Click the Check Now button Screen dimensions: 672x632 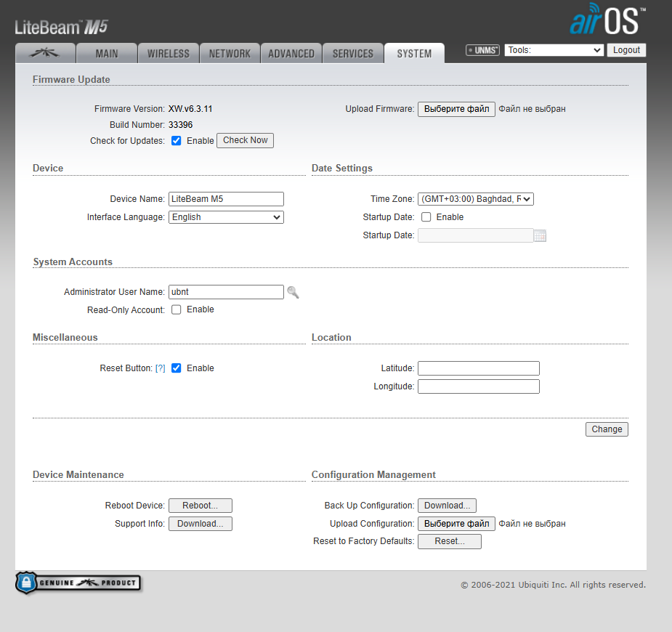[x=245, y=140]
